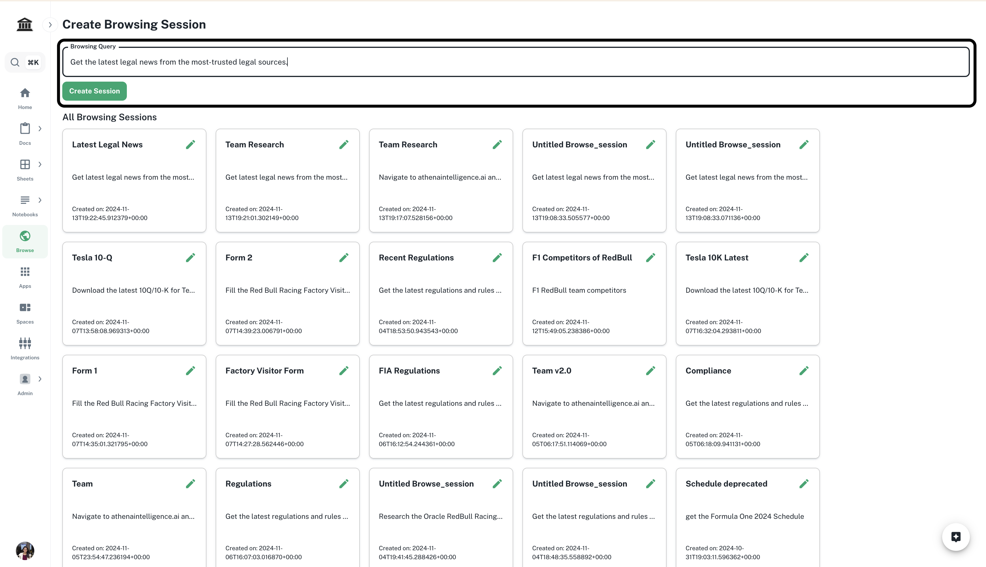Open the Tesla 10K Latest session title
986x567 pixels.
(717, 258)
